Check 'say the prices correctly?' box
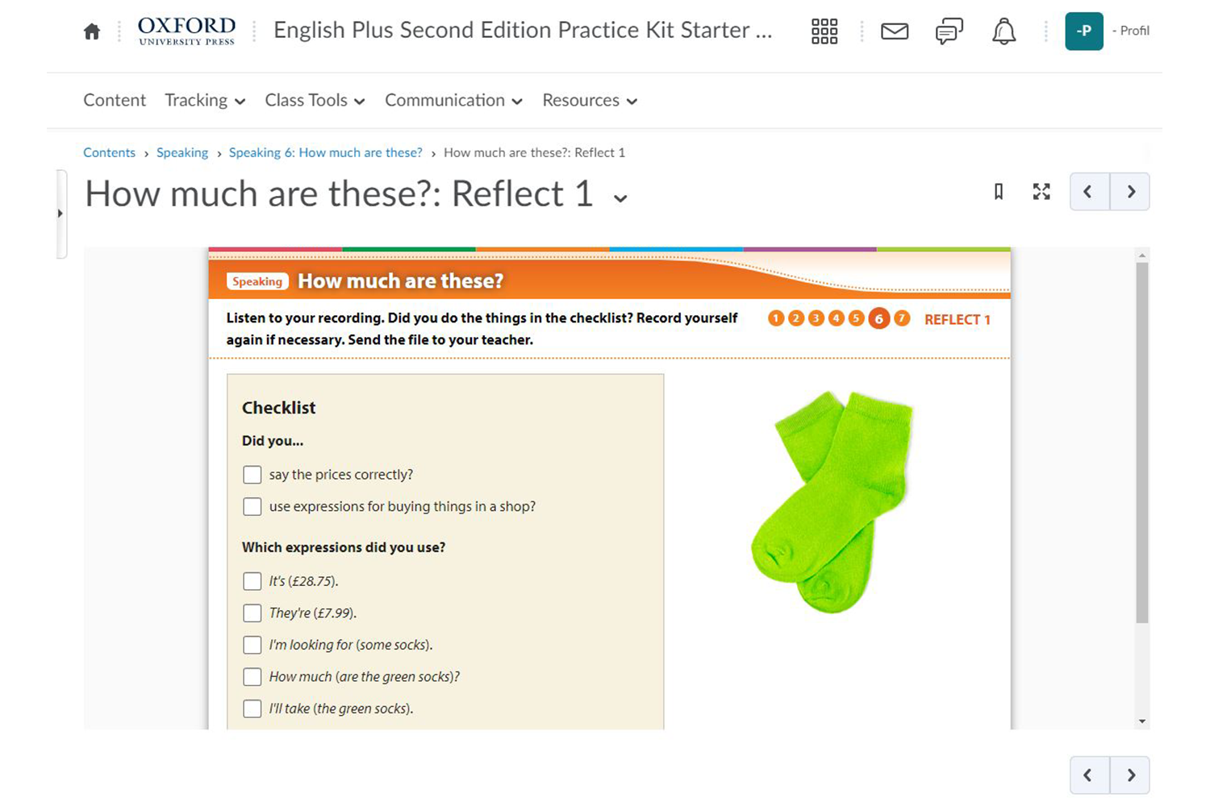 tap(252, 475)
